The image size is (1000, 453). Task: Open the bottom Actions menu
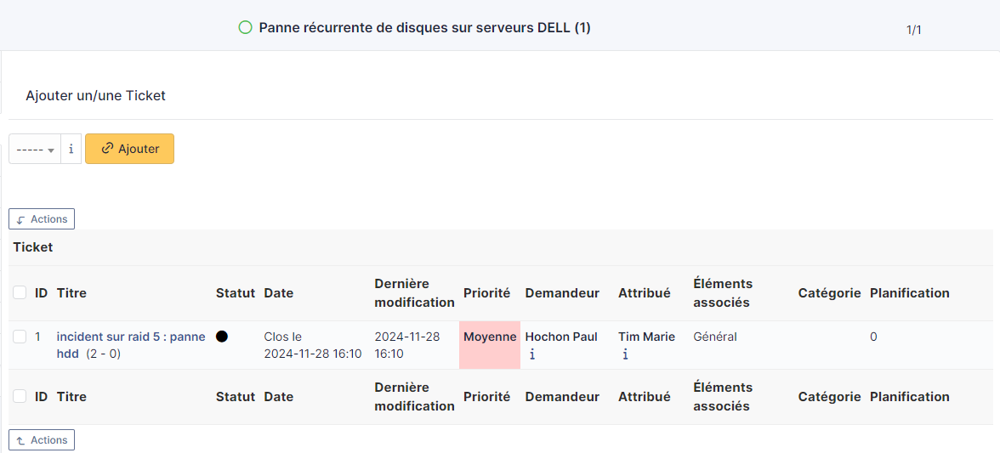click(x=42, y=440)
